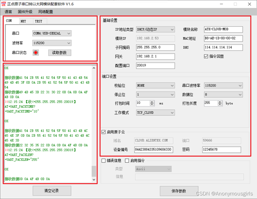Increase 打包长度 with the up spinner arrow

pos(220,102)
